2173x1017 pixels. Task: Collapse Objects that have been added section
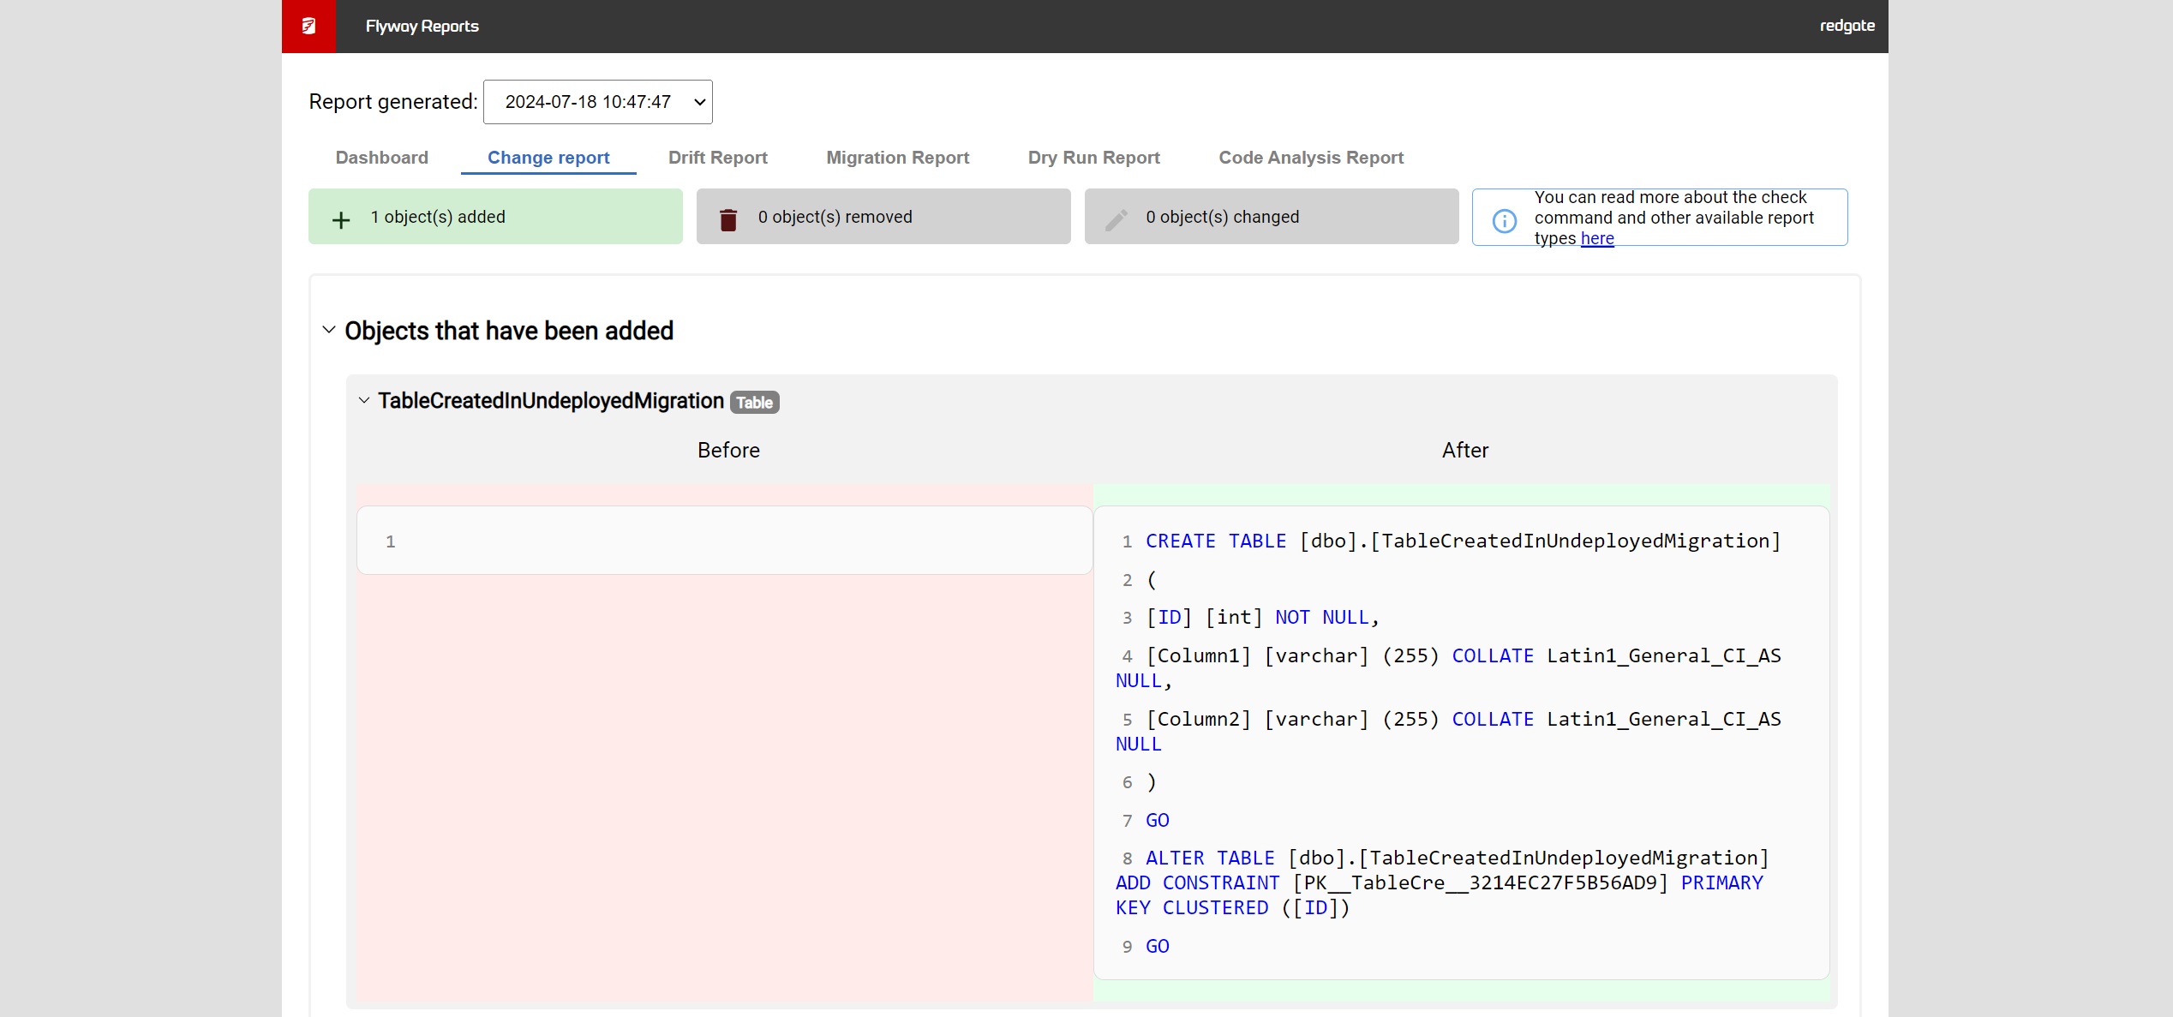click(329, 330)
